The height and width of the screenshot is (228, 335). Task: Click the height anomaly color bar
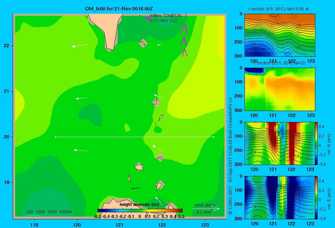(140, 211)
